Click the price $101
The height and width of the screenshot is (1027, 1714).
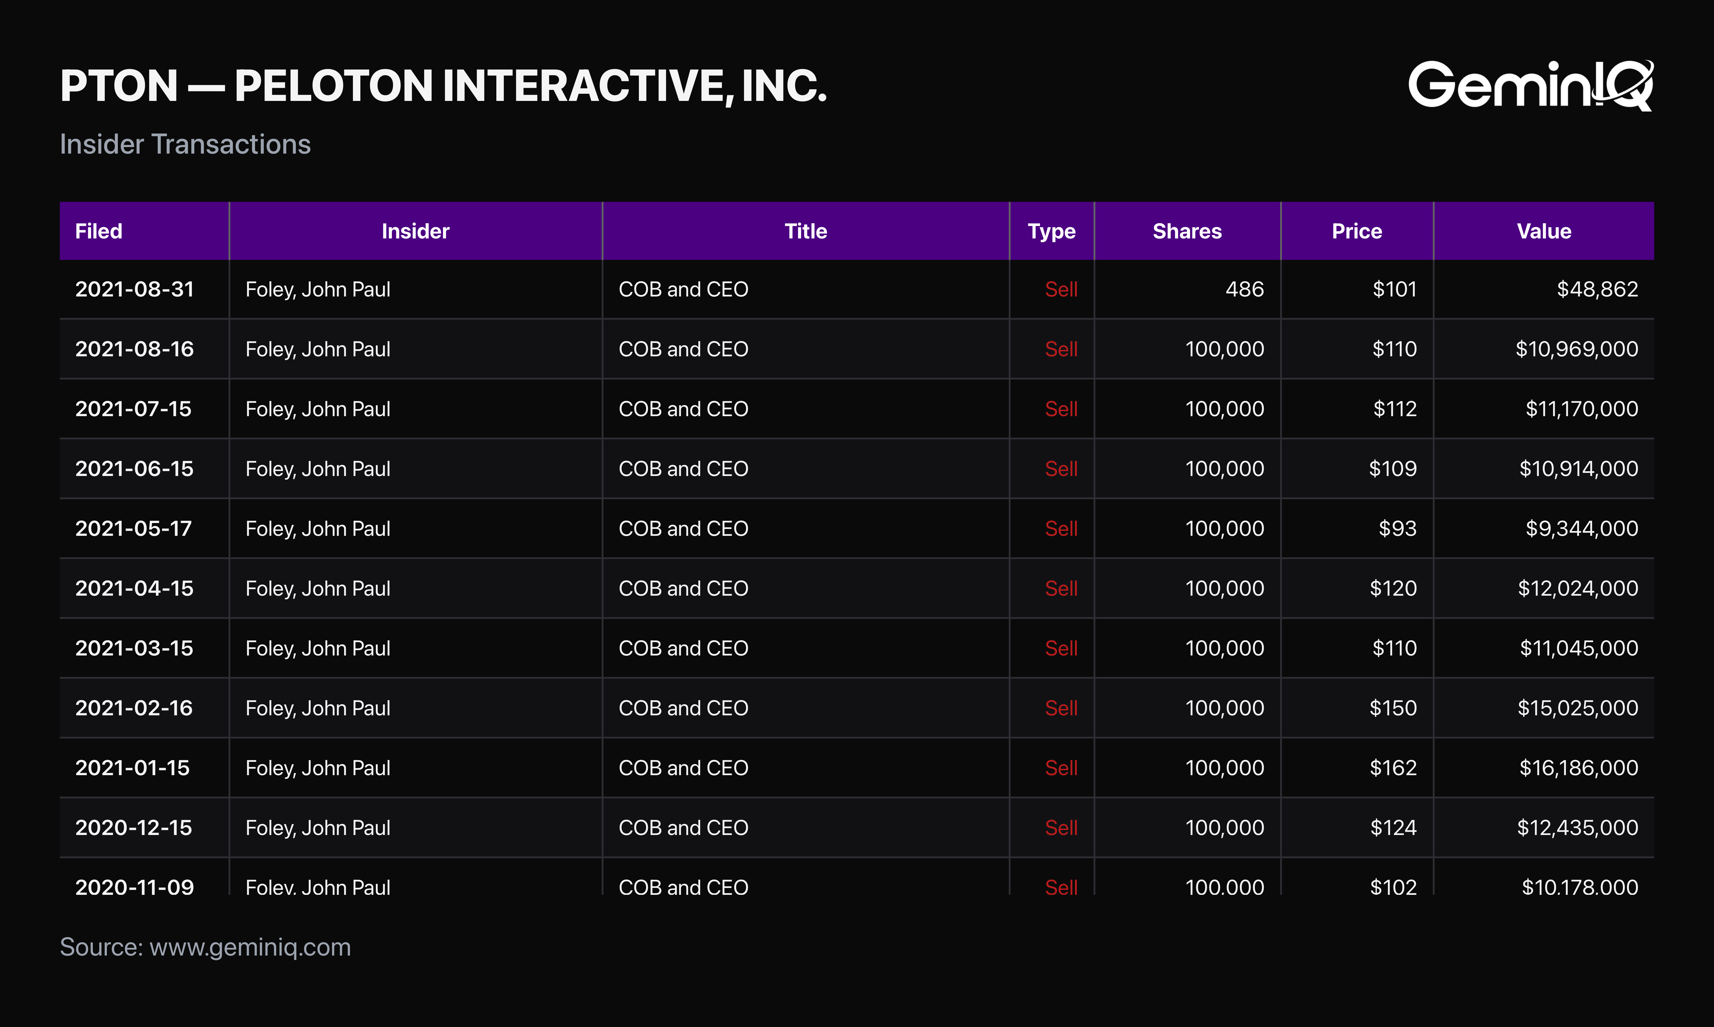(x=1394, y=289)
